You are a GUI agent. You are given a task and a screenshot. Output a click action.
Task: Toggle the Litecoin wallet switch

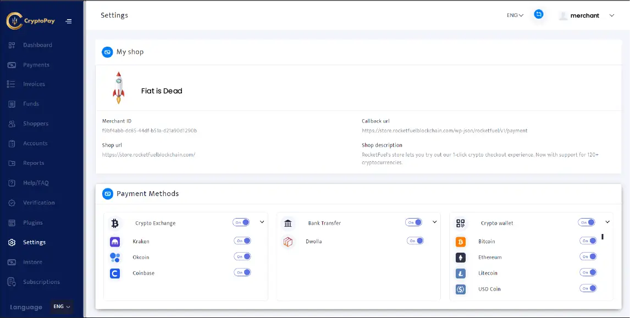[x=589, y=272]
